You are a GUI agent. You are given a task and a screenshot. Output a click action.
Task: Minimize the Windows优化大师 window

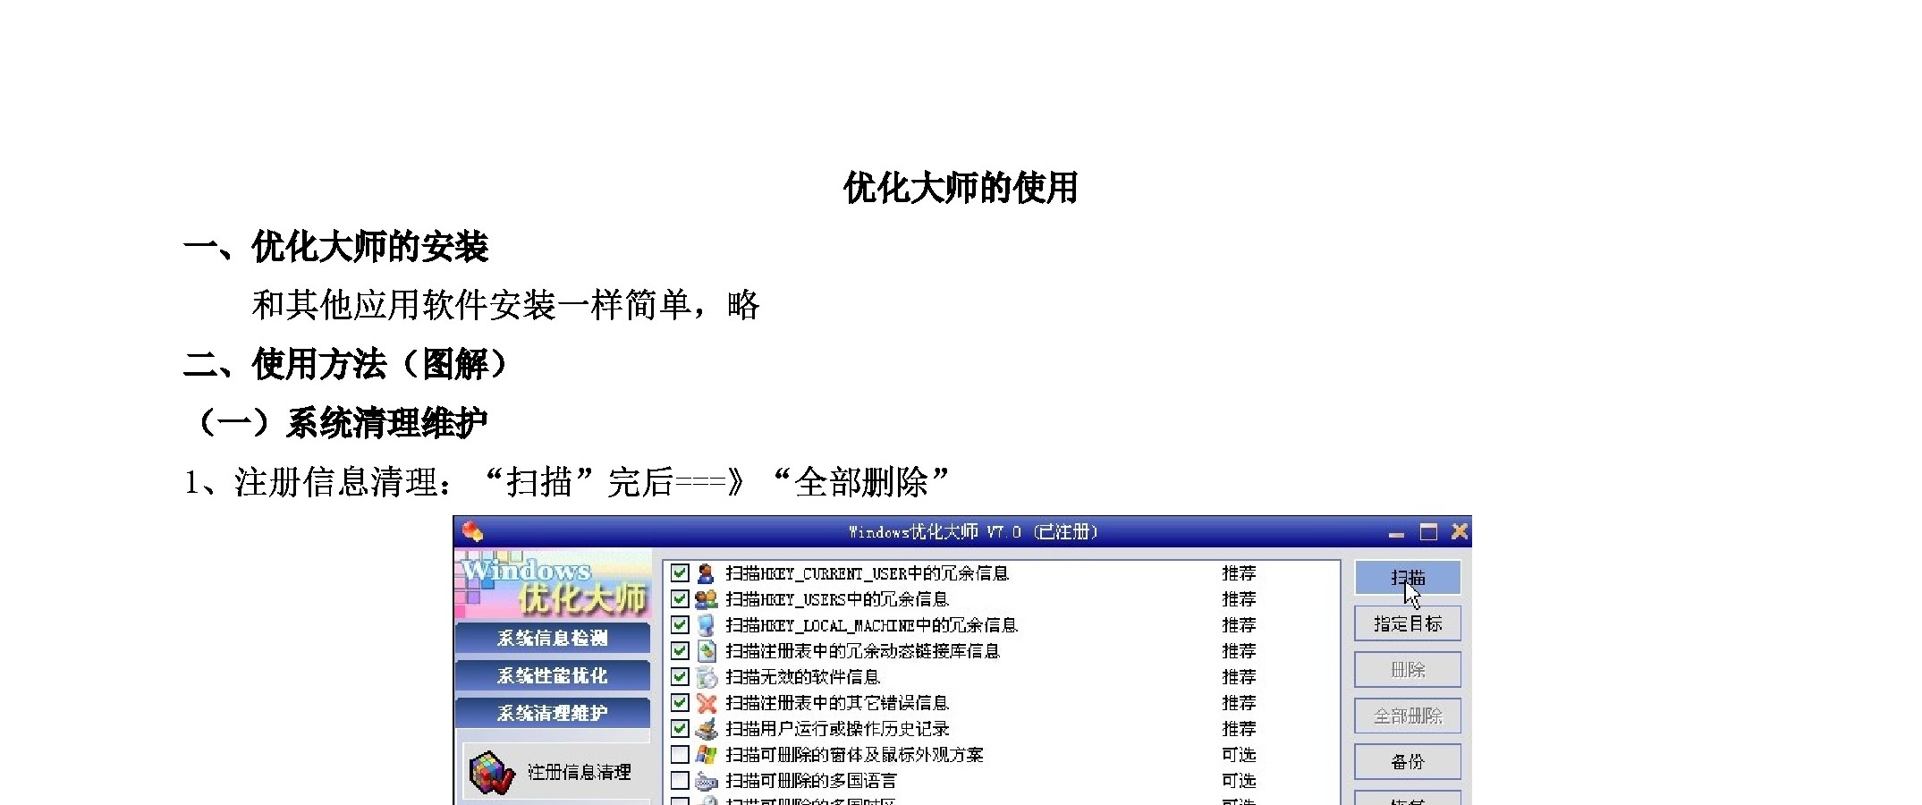pos(1396,533)
